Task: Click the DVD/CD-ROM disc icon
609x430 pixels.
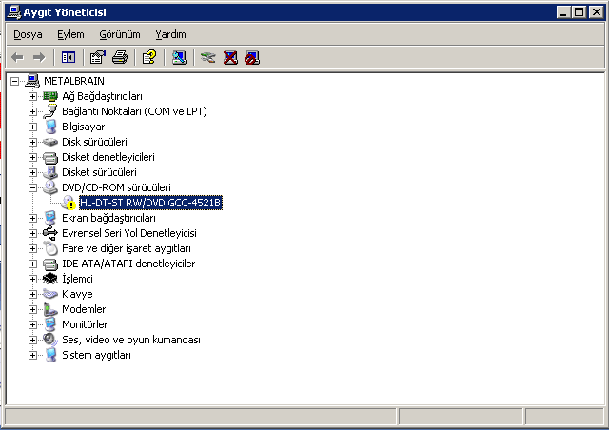Action: pyautogui.click(x=50, y=187)
